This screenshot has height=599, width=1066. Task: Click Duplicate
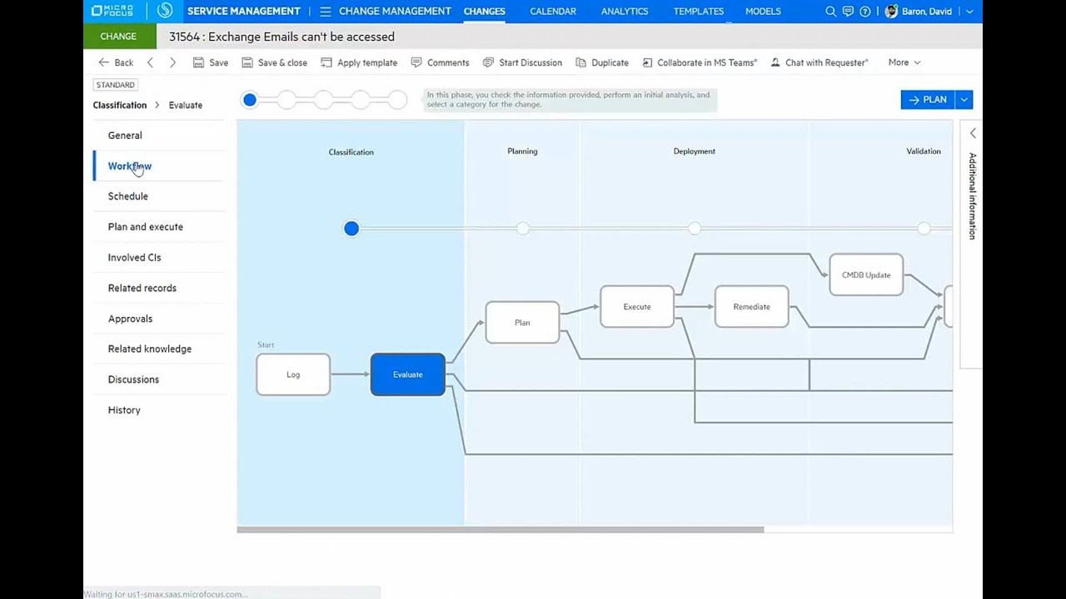click(x=602, y=62)
